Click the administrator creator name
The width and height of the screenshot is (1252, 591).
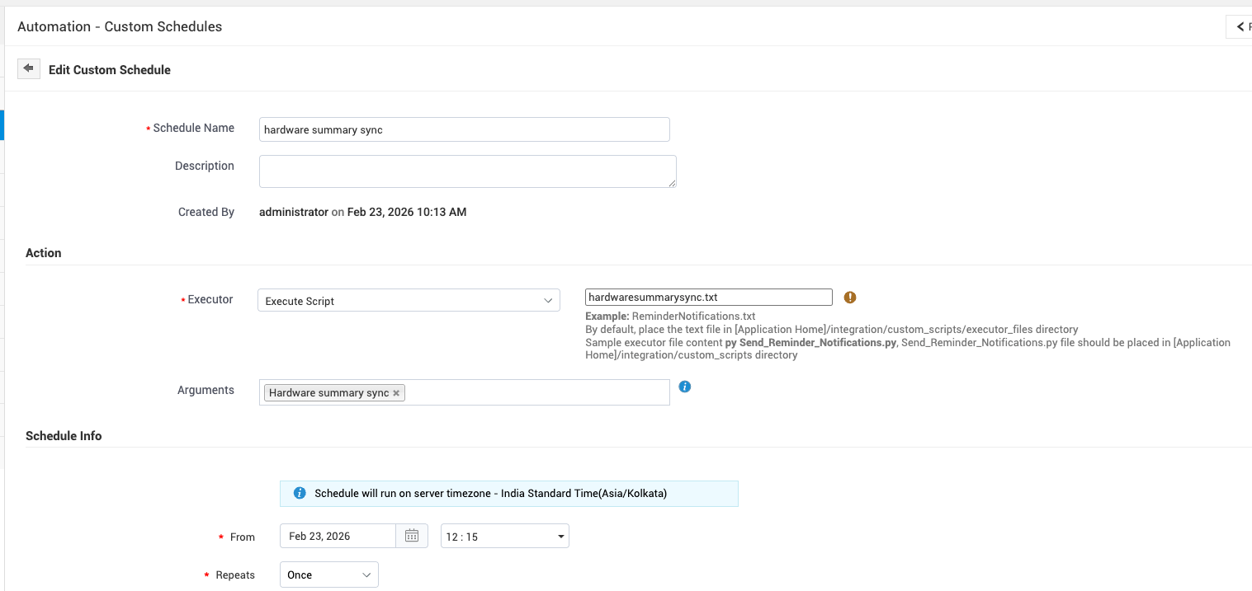(294, 212)
